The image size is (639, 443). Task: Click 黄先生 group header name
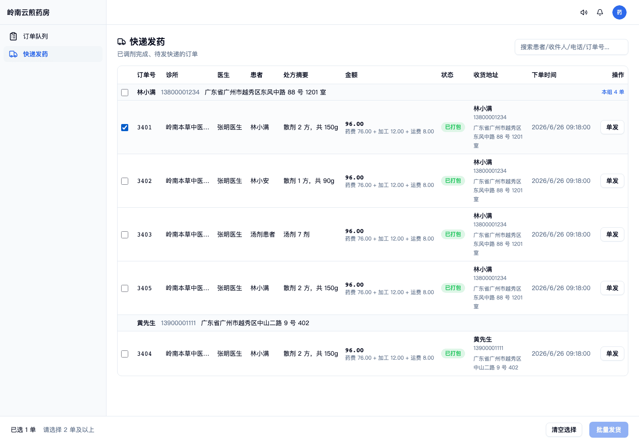(146, 323)
